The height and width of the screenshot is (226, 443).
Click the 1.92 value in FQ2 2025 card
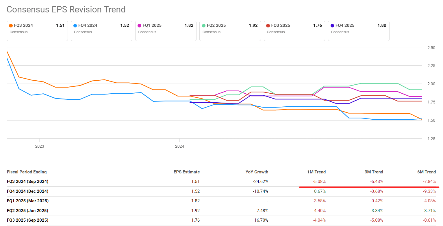click(253, 25)
